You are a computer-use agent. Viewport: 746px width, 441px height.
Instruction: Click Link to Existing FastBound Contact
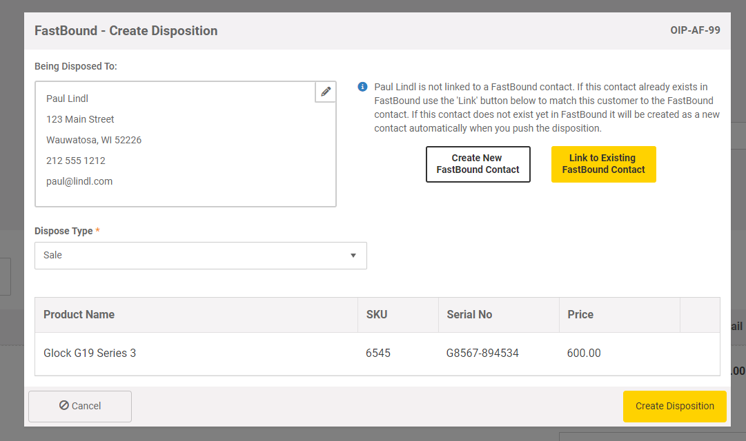[x=603, y=164]
